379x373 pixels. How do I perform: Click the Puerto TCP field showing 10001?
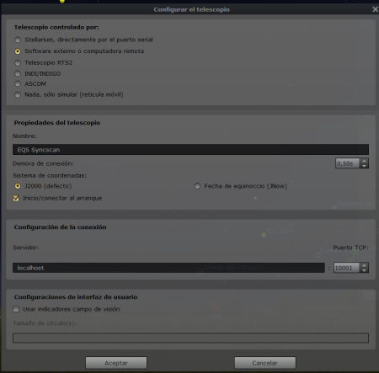347,268
